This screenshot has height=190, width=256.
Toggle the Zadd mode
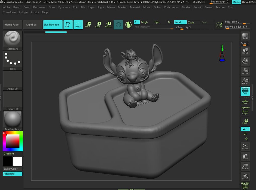coord(180,22)
